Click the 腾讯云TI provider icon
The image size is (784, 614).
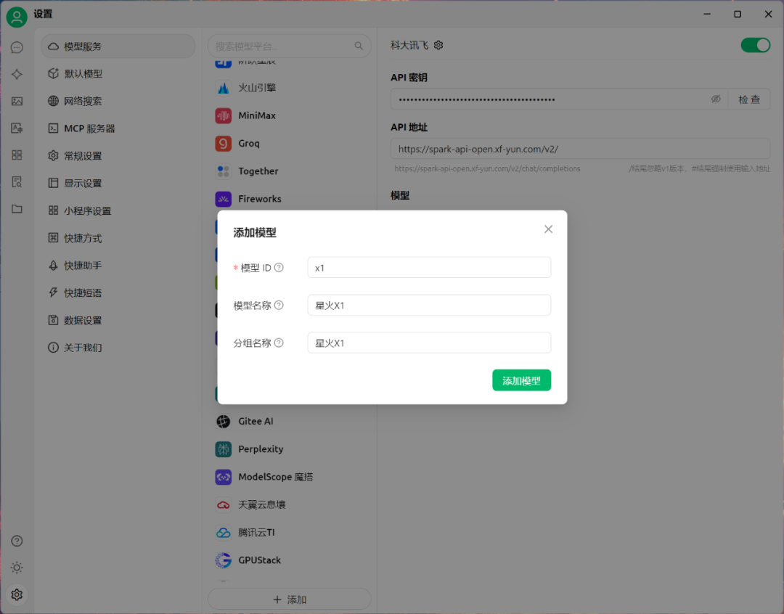(224, 533)
